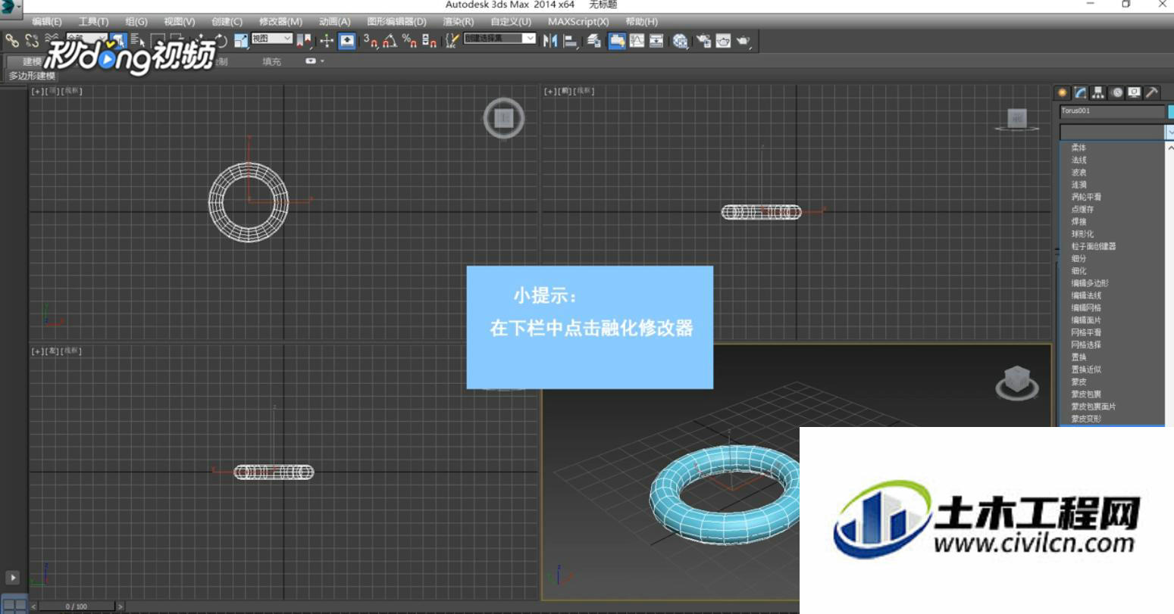The image size is (1174, 614).
Task: Open Edit Named Selection Sets
Action: point(452,41)
